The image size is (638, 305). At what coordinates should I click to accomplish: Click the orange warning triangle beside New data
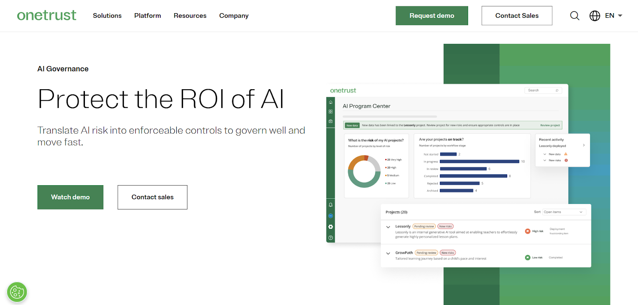click(x=566, y=154)
